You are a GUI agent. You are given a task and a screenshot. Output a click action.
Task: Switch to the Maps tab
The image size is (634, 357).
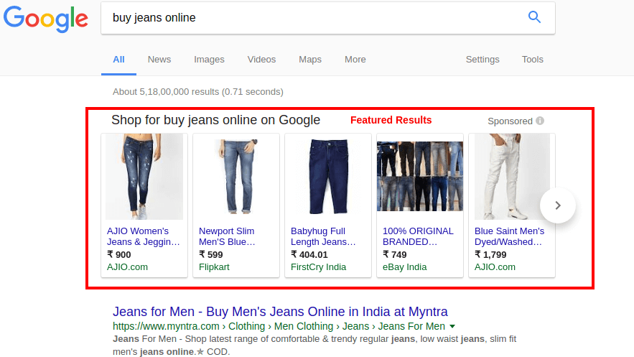point(310,60)
